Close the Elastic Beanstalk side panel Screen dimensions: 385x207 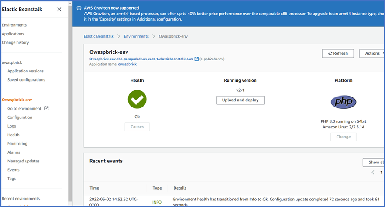[x=59, y=9]
